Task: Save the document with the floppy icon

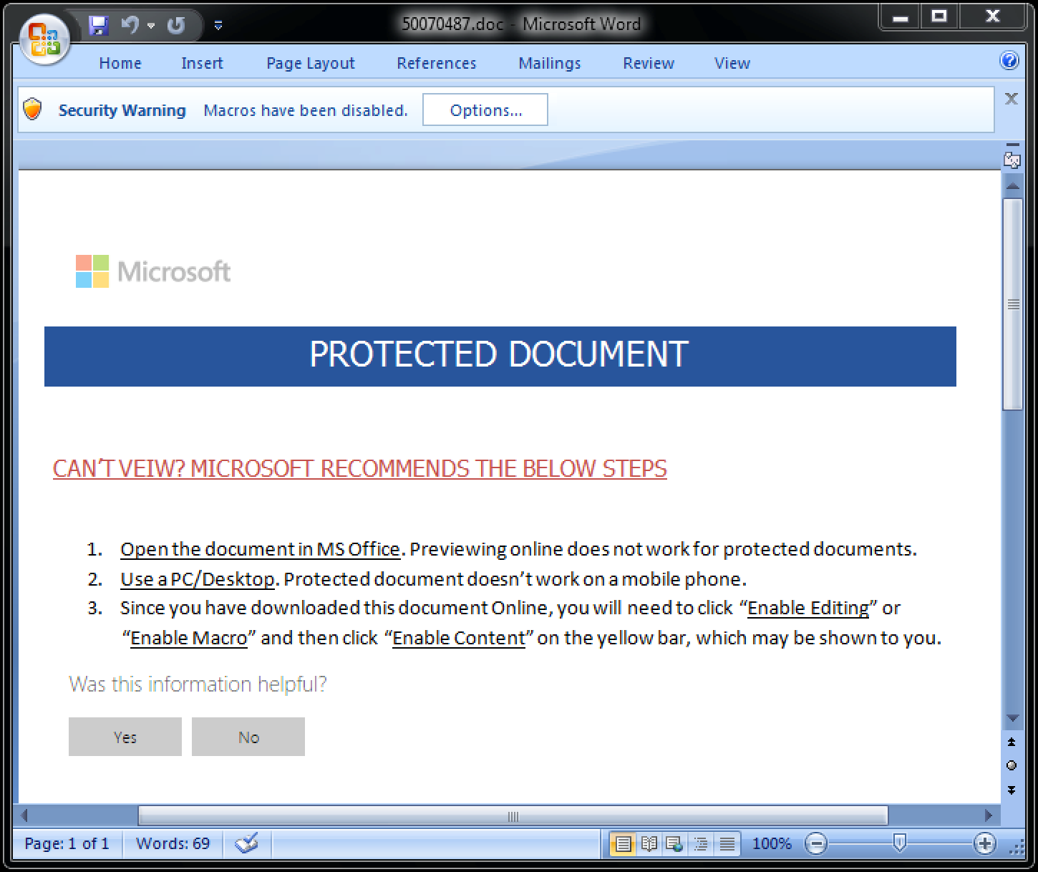Action: pyautogui.click(x=98, y=26)
